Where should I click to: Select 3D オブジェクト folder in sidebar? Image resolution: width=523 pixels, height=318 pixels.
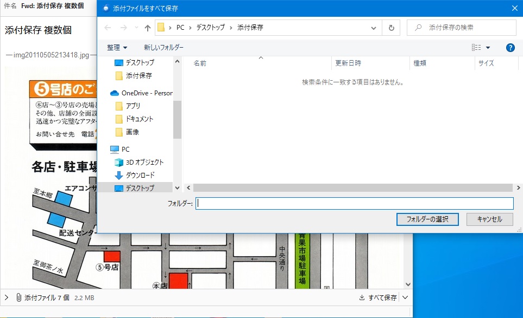144,162
